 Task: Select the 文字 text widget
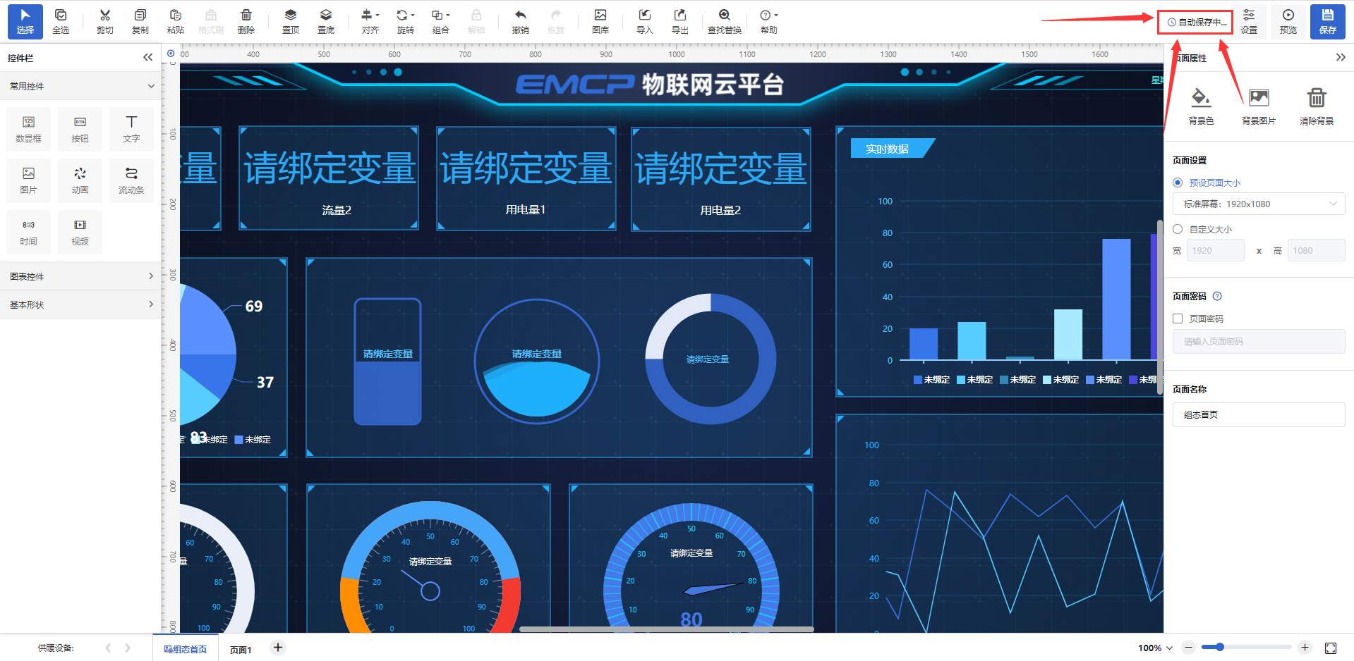pyautogui.click(x=131, y=130)
